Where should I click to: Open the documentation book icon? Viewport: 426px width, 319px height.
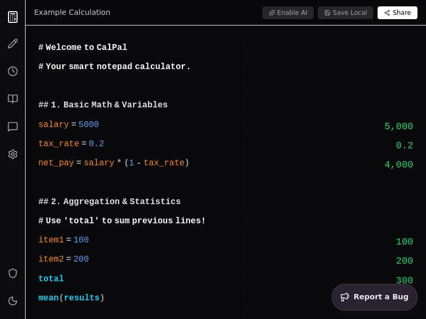13,99
